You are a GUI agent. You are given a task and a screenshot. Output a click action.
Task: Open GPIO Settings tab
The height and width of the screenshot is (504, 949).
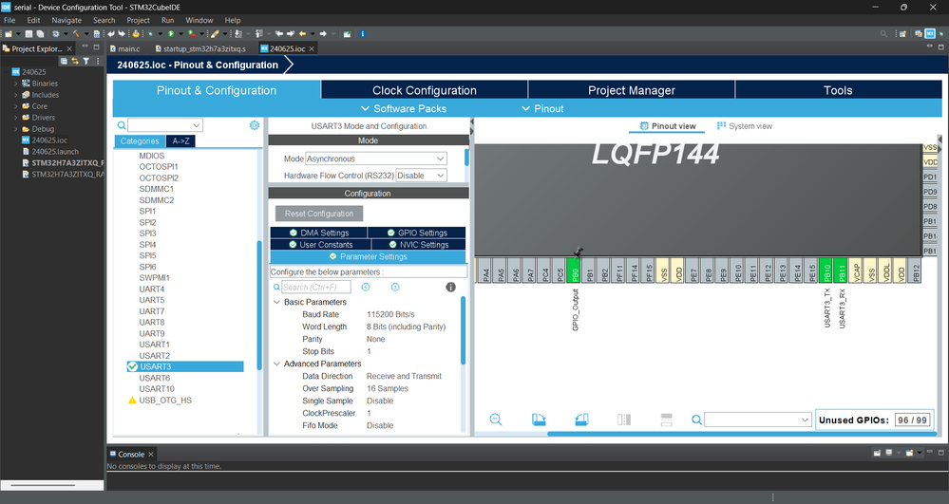coord(416,233)
